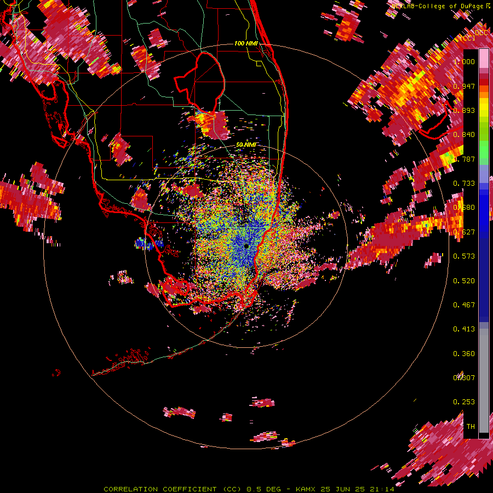
Task: Click the "0.307" color scale value
Action: (464, 377)
